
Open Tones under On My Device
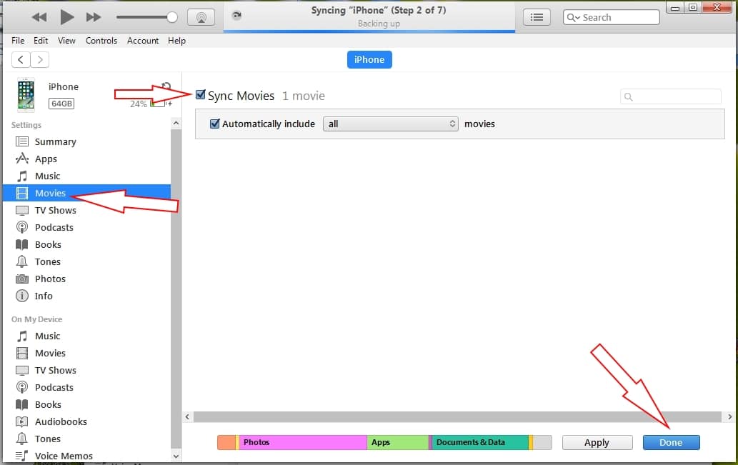(x=87, y=439)
